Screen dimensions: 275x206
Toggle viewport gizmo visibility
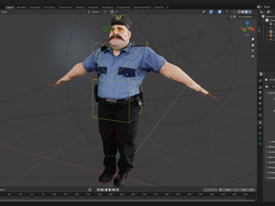(x=211, y=12)
